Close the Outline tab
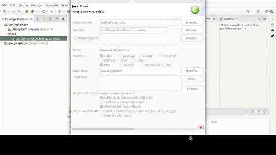276x155 pixels. (x=237, y=19)
